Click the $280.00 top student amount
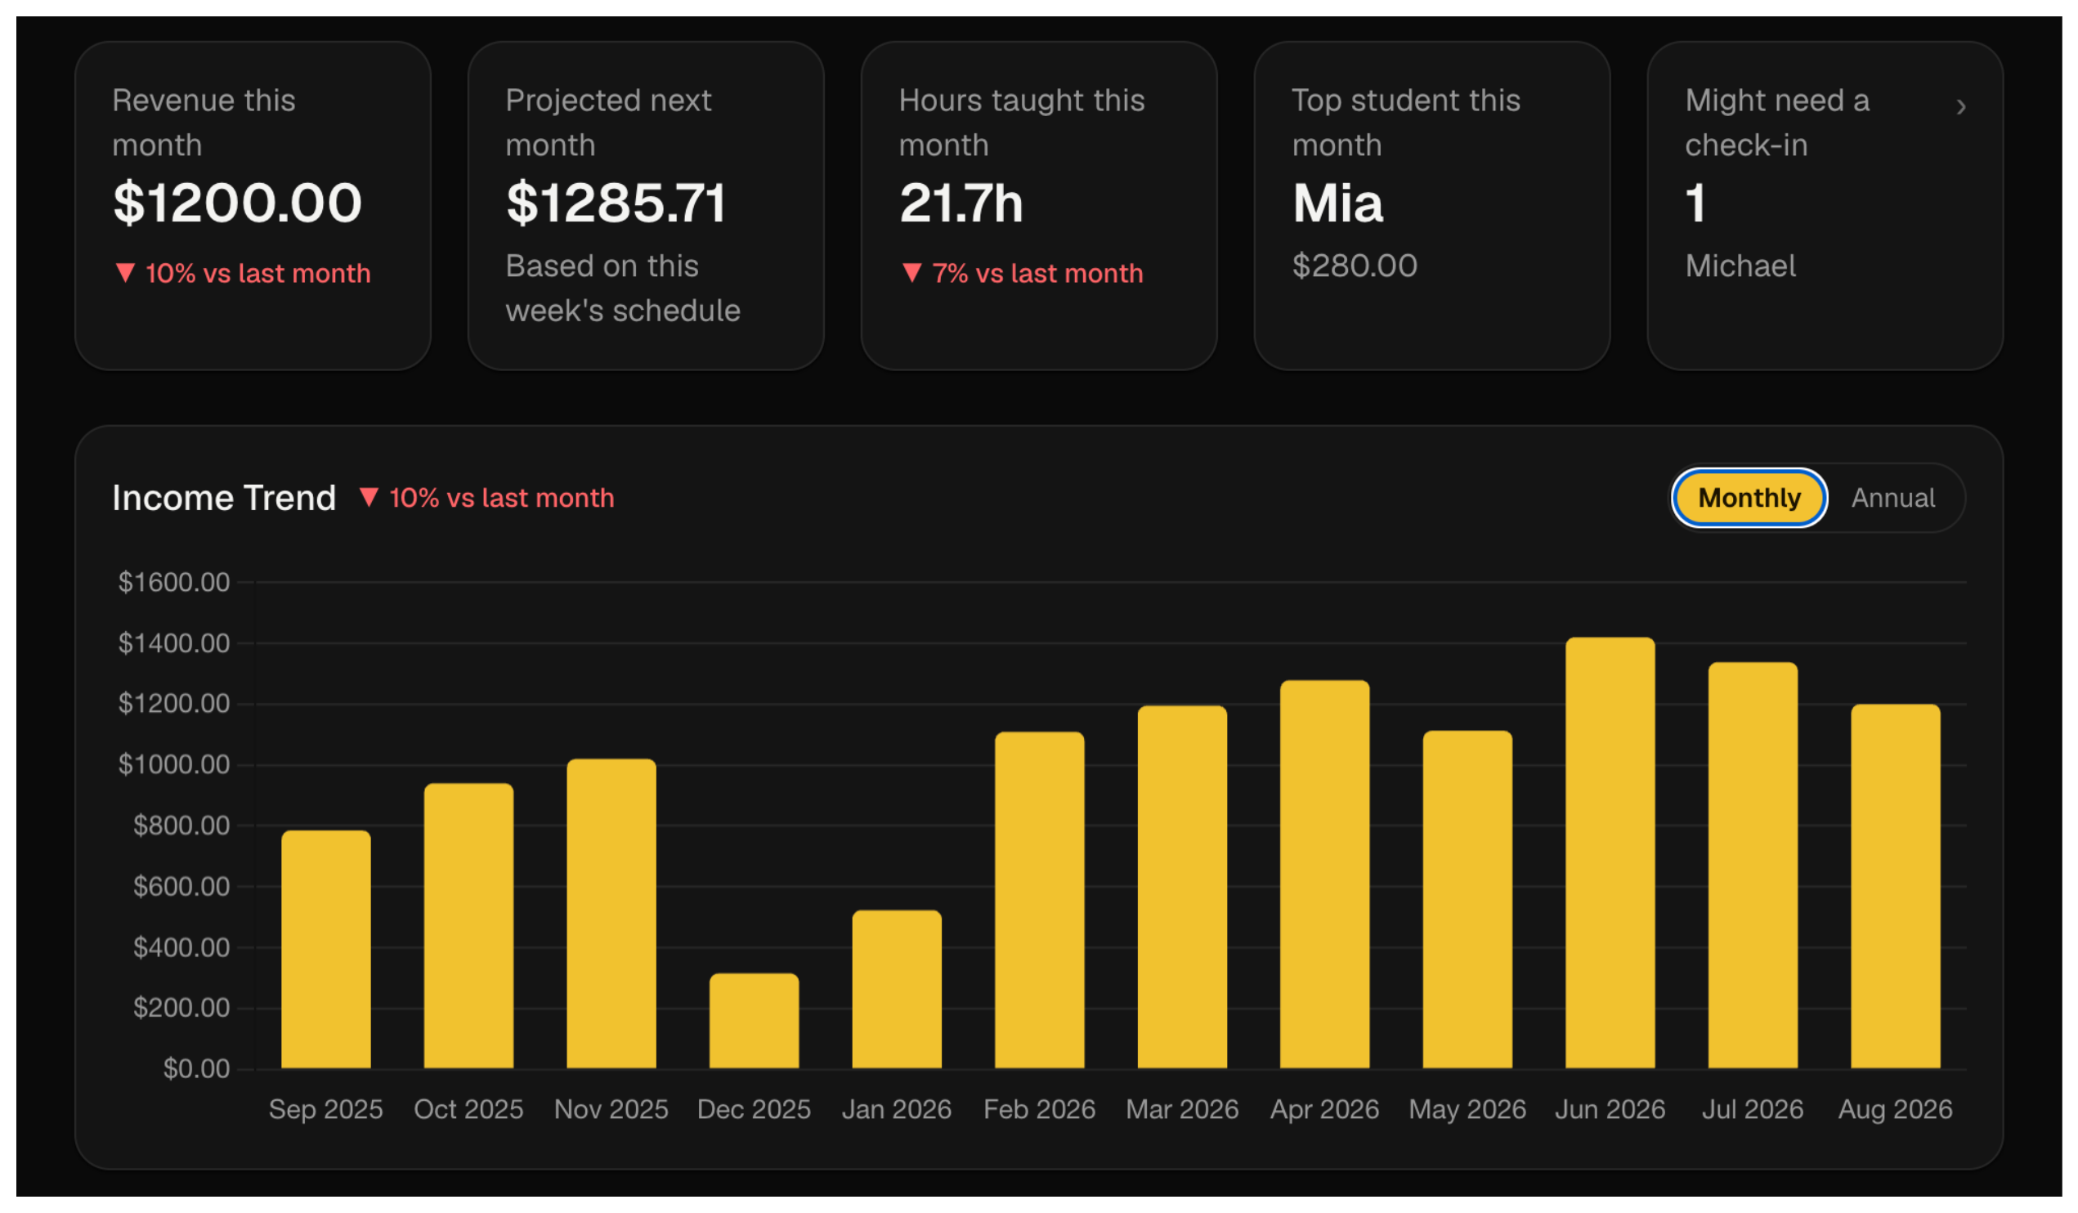This screenshot has width=2078, height=1213. (1354, 266)
